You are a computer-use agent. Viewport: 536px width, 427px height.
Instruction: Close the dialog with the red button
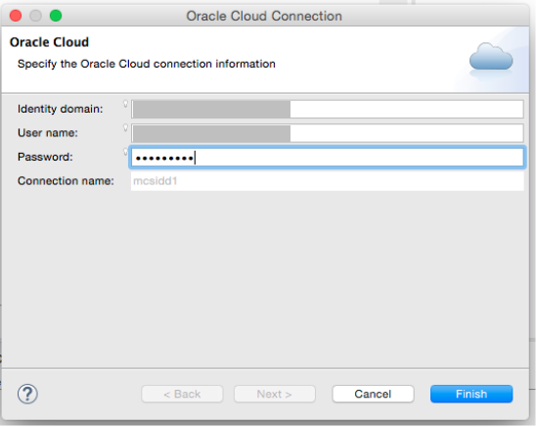pyautogui.click(x=16, y=16)
